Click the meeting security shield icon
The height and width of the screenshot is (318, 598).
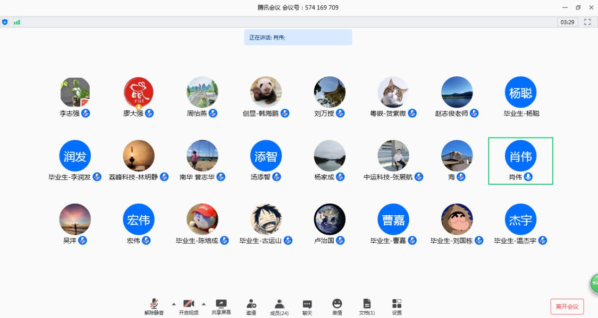click(5, 22)
